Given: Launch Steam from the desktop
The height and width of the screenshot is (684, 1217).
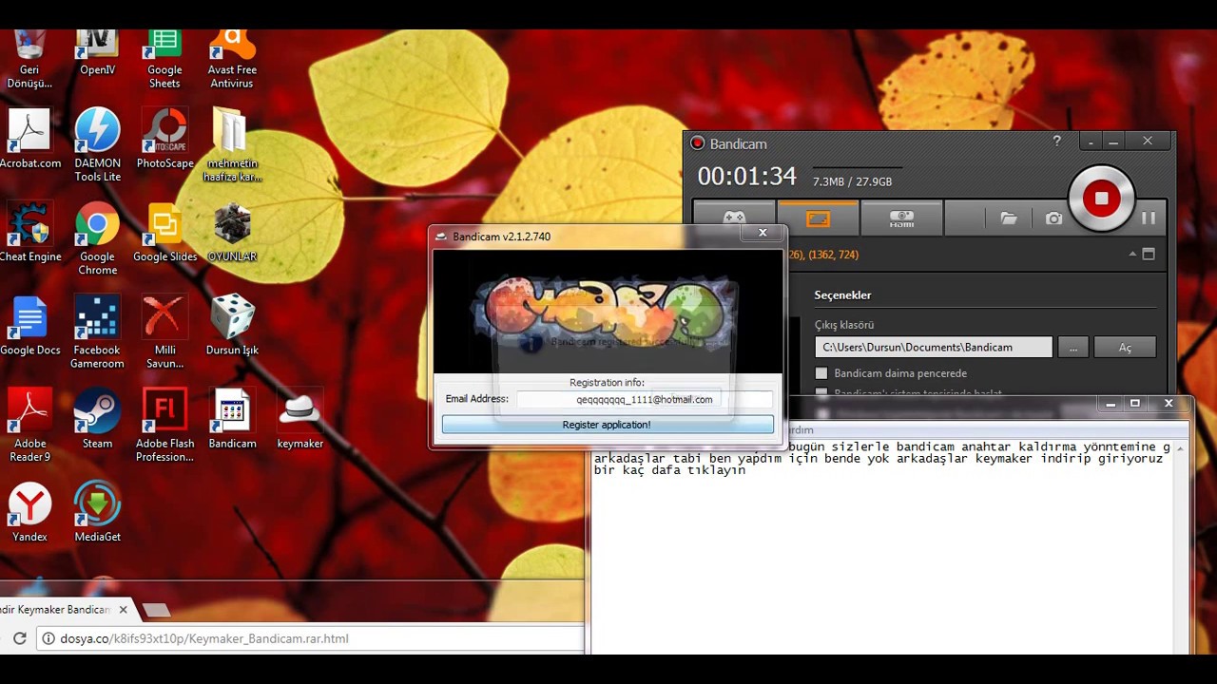Looking at the screenshot, I should [97, 418].
